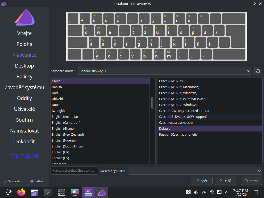
Task: Click the volume icon in system tray
Action: pyautogui.click(x=196, y=192)
